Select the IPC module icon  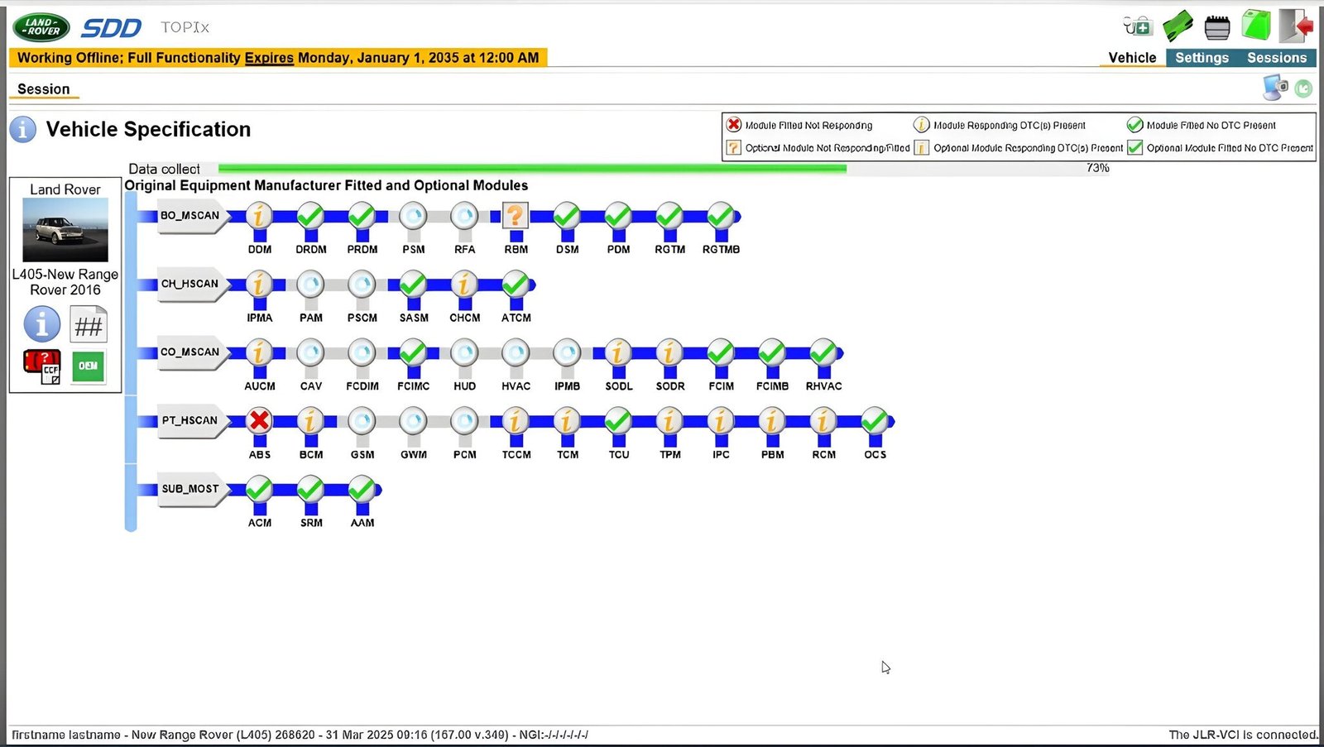[x=721, y=422]
